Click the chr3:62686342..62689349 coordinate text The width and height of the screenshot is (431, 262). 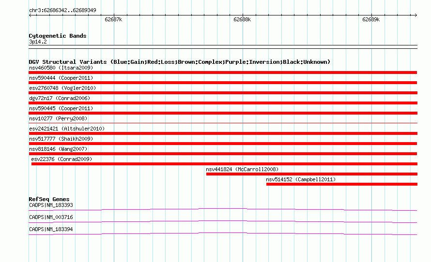click(62, 11)
